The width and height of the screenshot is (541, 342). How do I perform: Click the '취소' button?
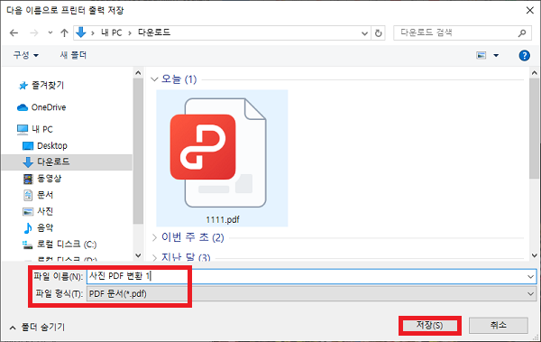pos(498,325)
